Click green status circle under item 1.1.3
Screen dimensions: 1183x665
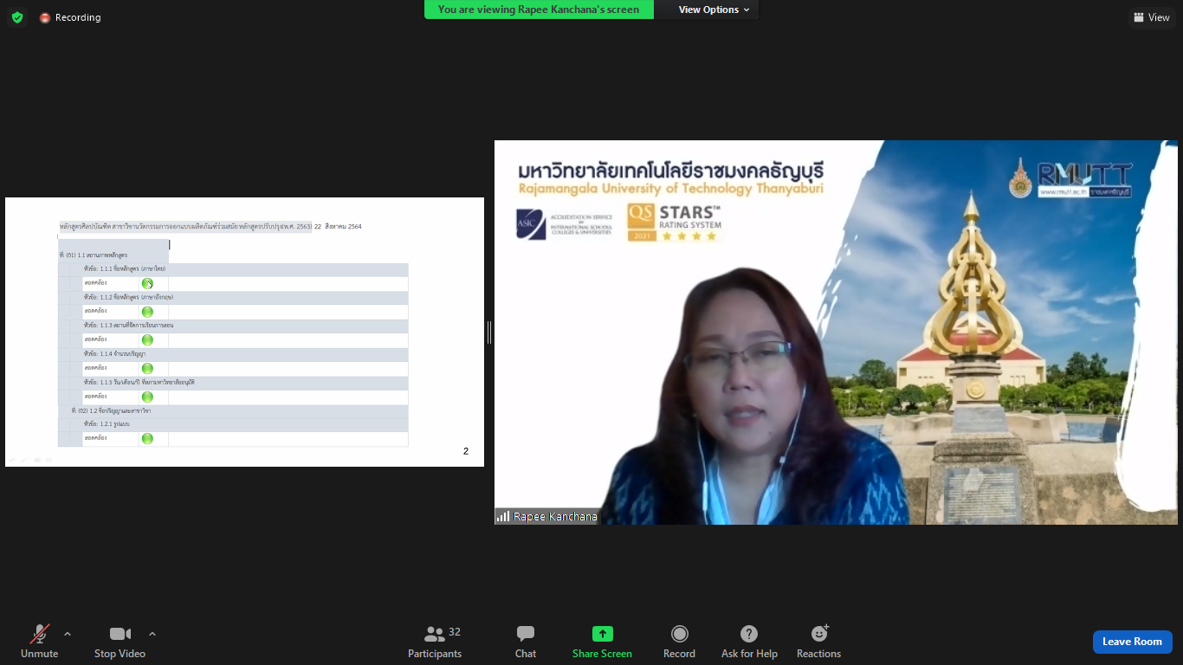click(x=147, y=340)
